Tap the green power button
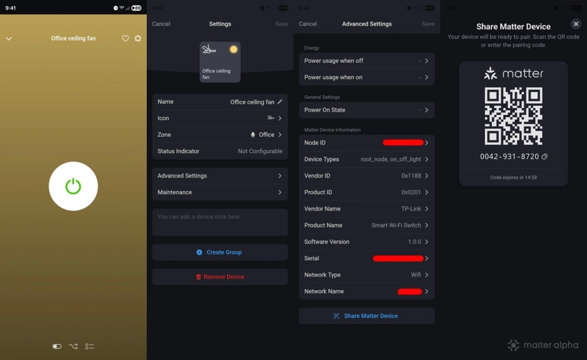Screen dimensions: 587x360 tap(73, 186)
